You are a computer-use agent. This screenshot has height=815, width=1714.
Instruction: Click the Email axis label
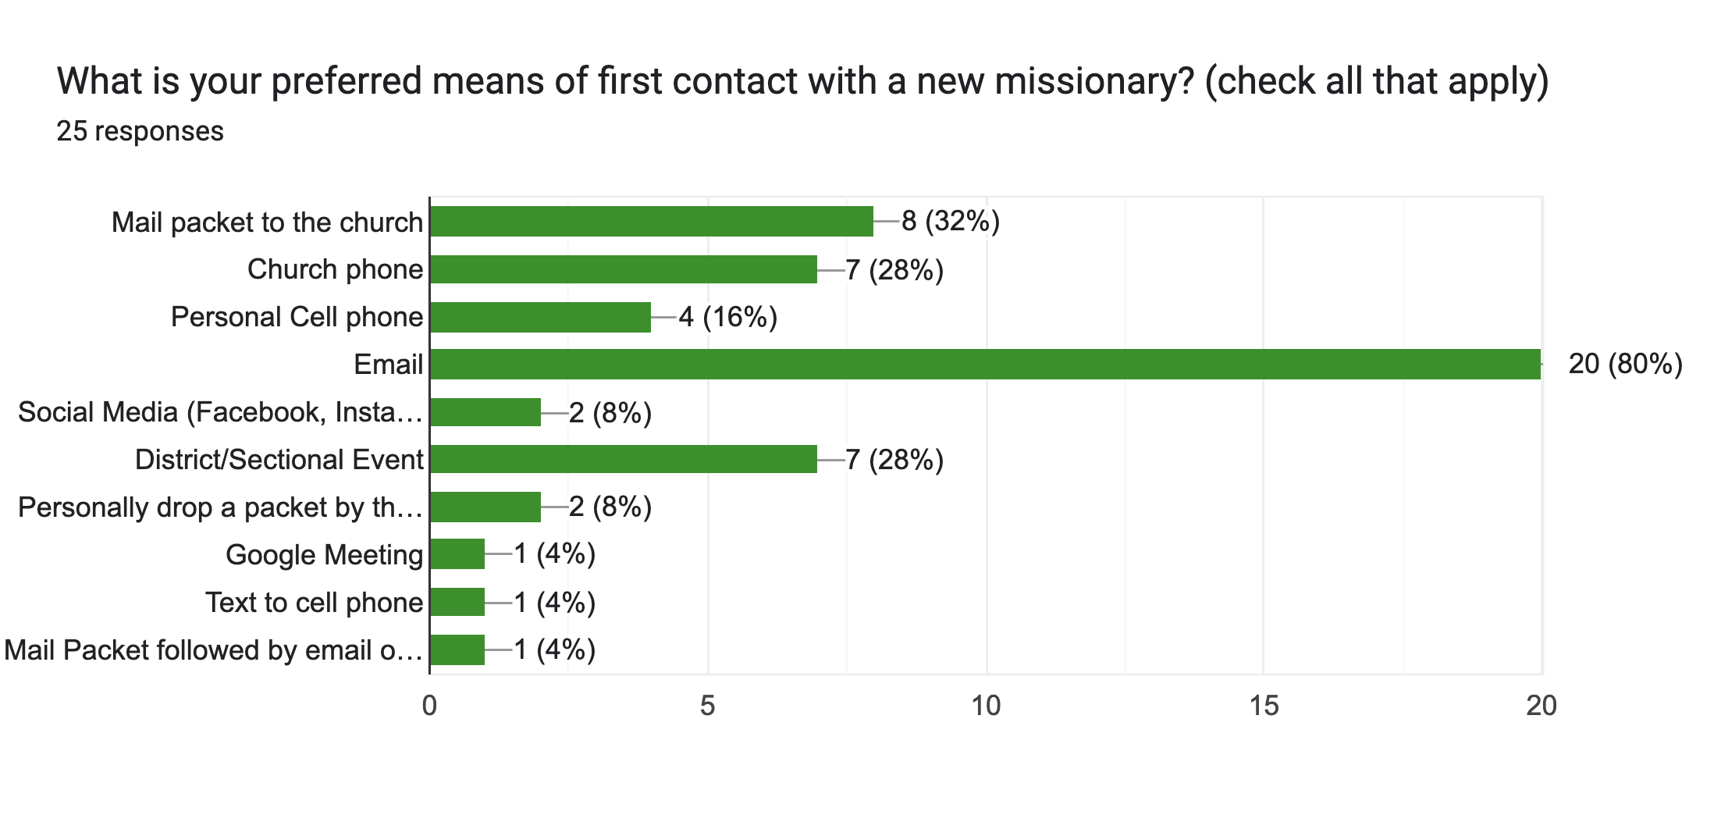pyautogui.click(x=389, y=365)
